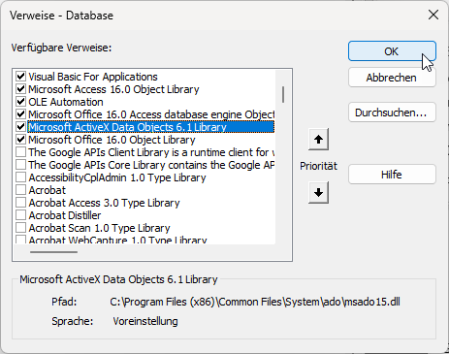
Task: Click the Hilfe button
Action: (x=392, y=175)
